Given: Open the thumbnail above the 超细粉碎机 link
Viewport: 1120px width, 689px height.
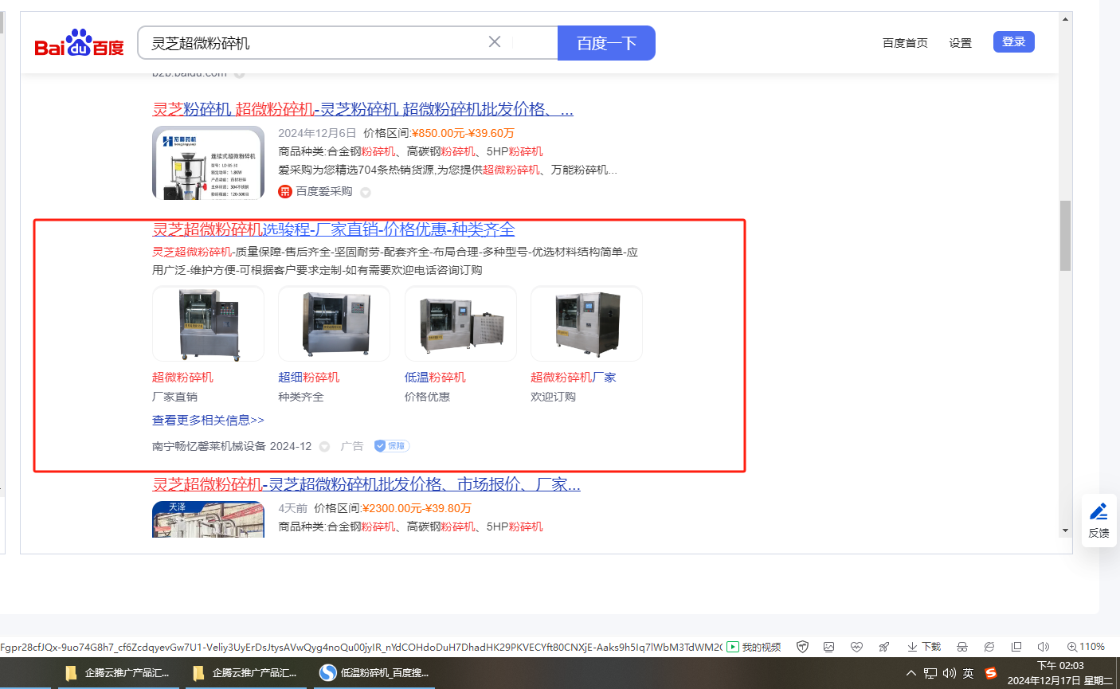Looking at the screenshot, I should pyautogui.click(x=334, y=323).
